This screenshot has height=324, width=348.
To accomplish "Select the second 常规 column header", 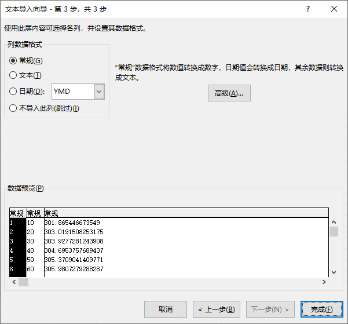I will 35,213.
